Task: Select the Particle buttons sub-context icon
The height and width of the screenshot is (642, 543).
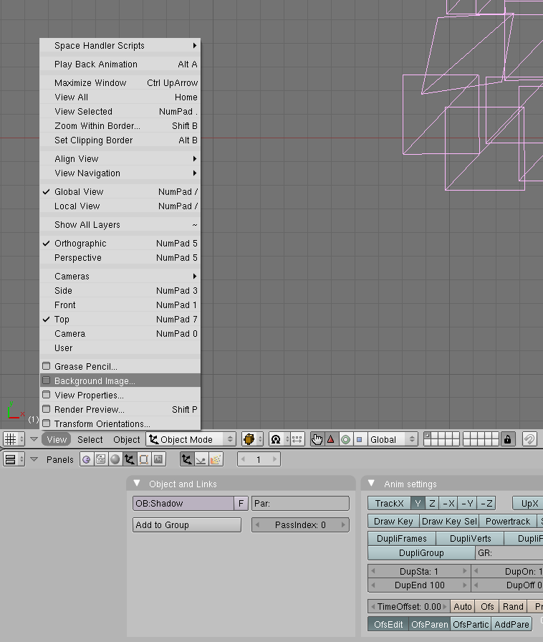Action: [x=216, y=459]
